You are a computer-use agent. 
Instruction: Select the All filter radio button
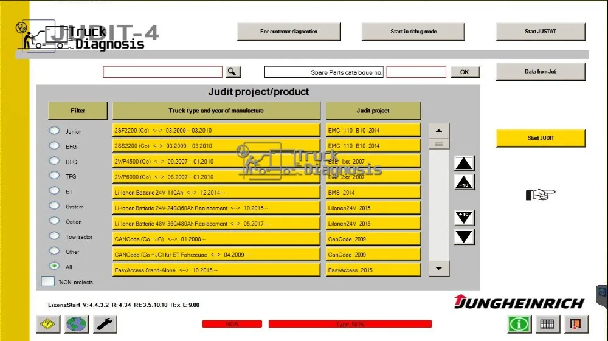pyautogui.click(x=54, y=266)
